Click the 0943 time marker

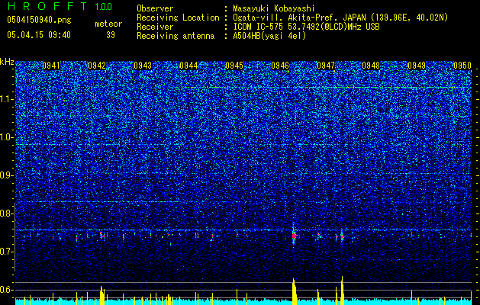pyautogui.click(x=143, y=66)
